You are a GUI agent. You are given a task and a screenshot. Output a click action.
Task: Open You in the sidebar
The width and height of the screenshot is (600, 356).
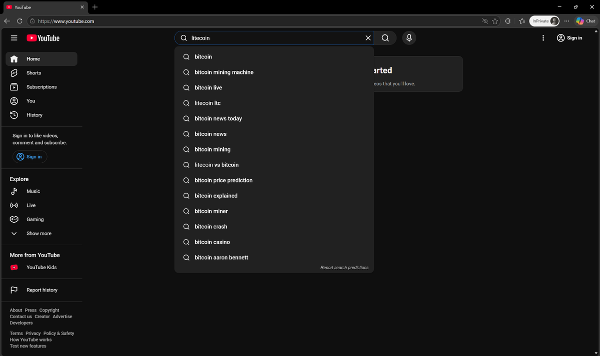pos(42,101)
